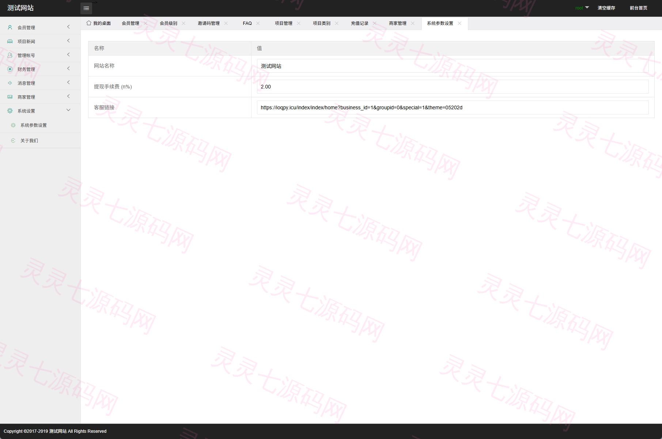Viewport: 662px width, 439px height.
Task: Focus the 网站名称 input field
Action: pyautogui.click(x=453, y=66)
